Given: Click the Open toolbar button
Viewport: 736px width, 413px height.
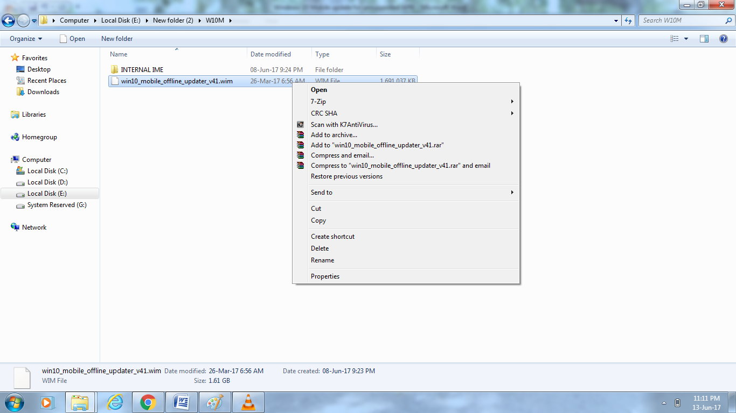Looking at the screenshot, I should tap(72, 39).
